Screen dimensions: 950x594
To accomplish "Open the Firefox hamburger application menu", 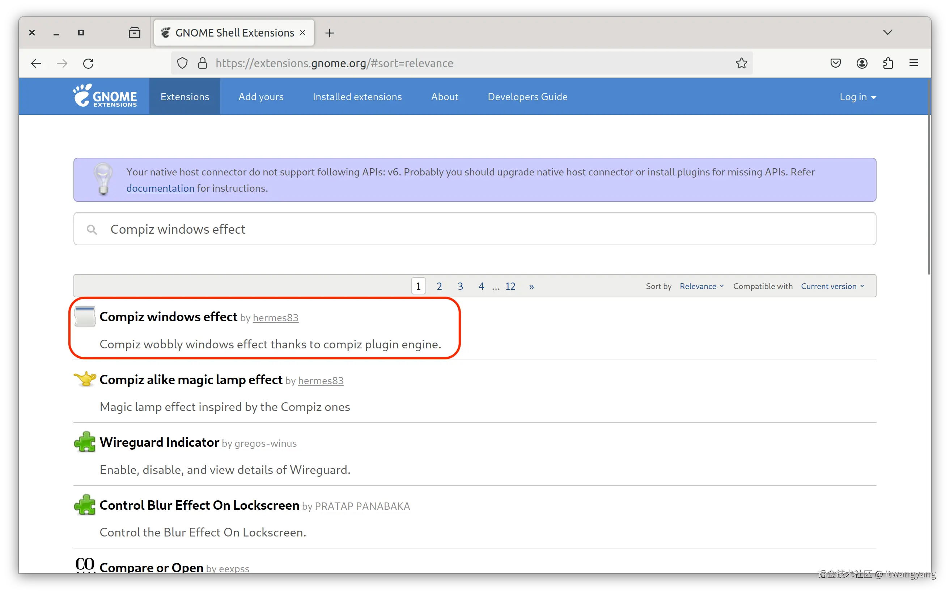I will (913, 63).
